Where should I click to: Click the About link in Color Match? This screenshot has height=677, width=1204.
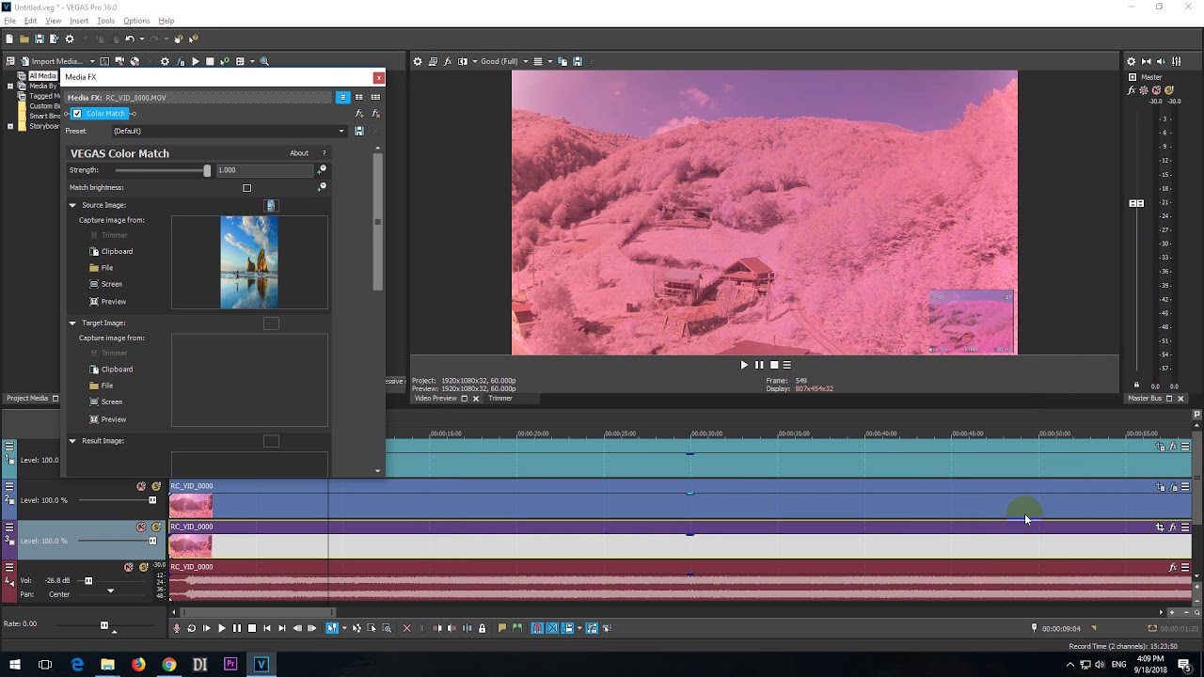(299, 153)
